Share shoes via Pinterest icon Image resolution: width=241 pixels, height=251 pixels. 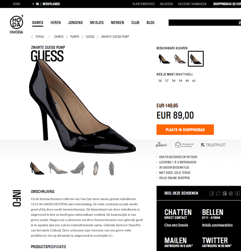tap(231, 194)
